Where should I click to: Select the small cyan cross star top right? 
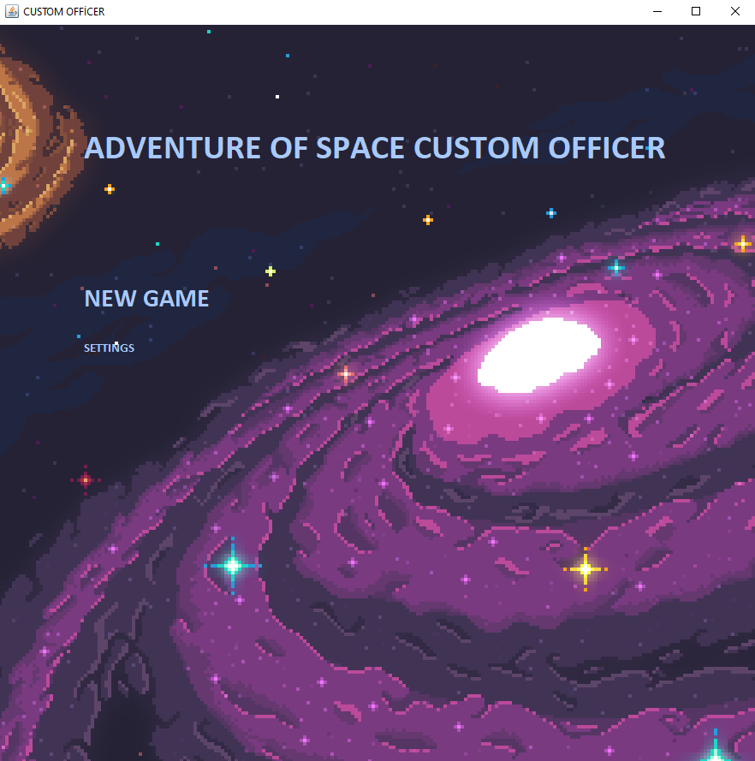coord(550,212)
